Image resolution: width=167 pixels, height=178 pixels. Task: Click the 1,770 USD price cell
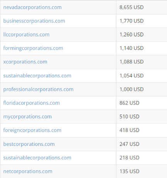[141, 21]
